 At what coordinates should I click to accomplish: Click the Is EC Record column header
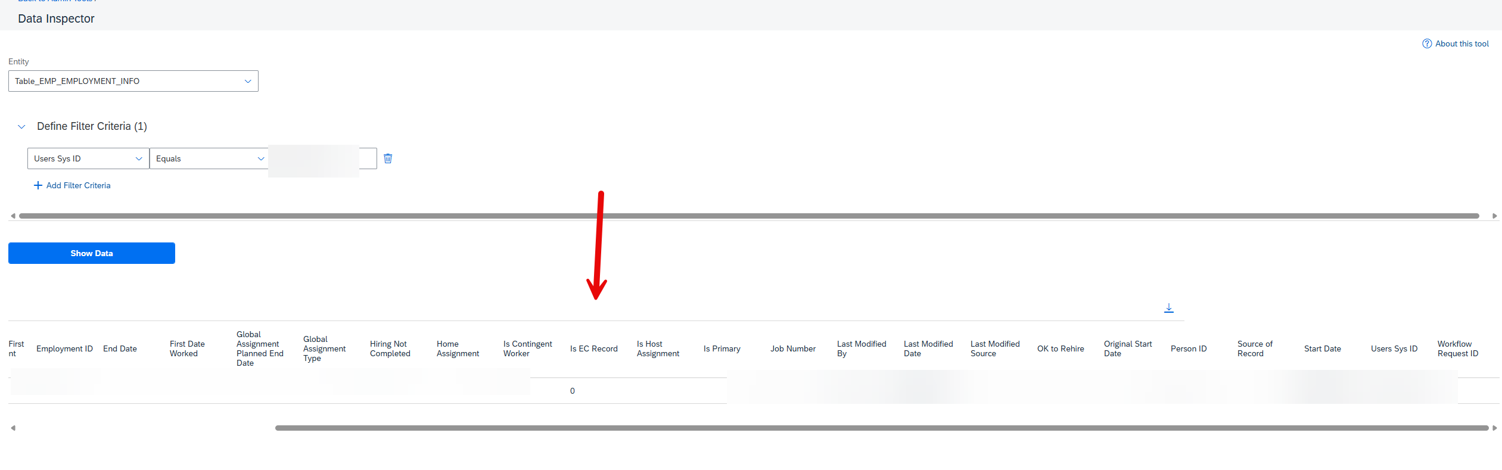coord(593,348)
